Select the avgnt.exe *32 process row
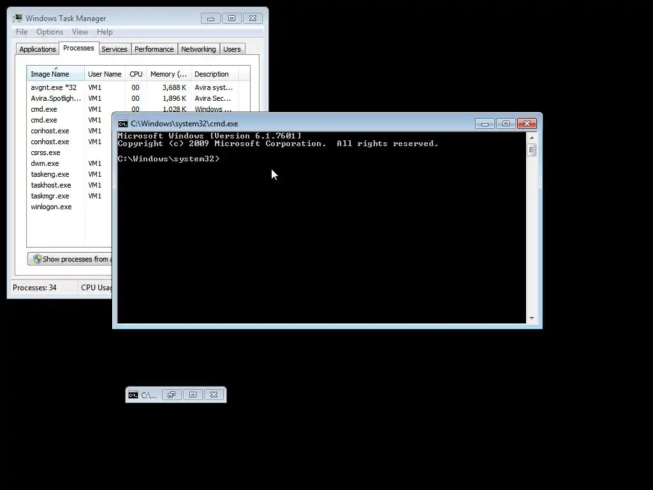 tap(138, 87)
